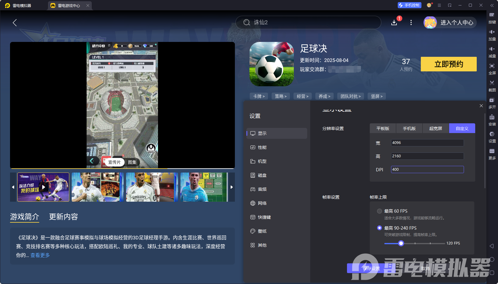Viewport: 498px width, 284px height.
Task: Click the FPS limit slider handle
Action: [401, 243]
